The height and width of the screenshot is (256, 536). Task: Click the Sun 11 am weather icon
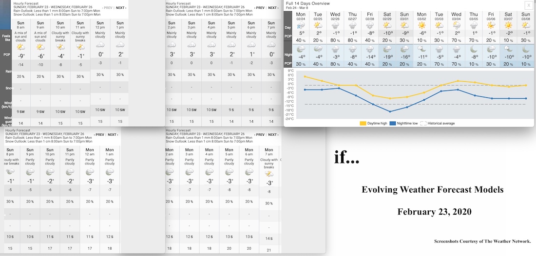click(x=80, y=47)
